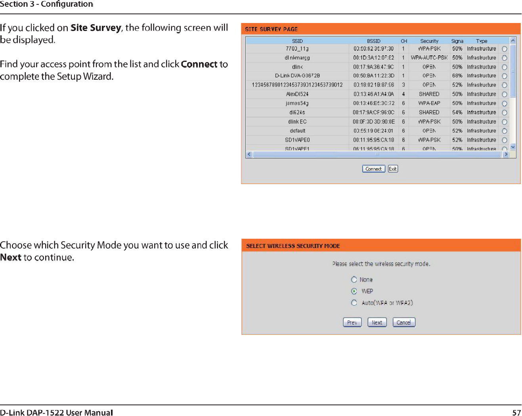Click the SSID column header
This screenshot has width=522, height=416.
tap(297, 41)
